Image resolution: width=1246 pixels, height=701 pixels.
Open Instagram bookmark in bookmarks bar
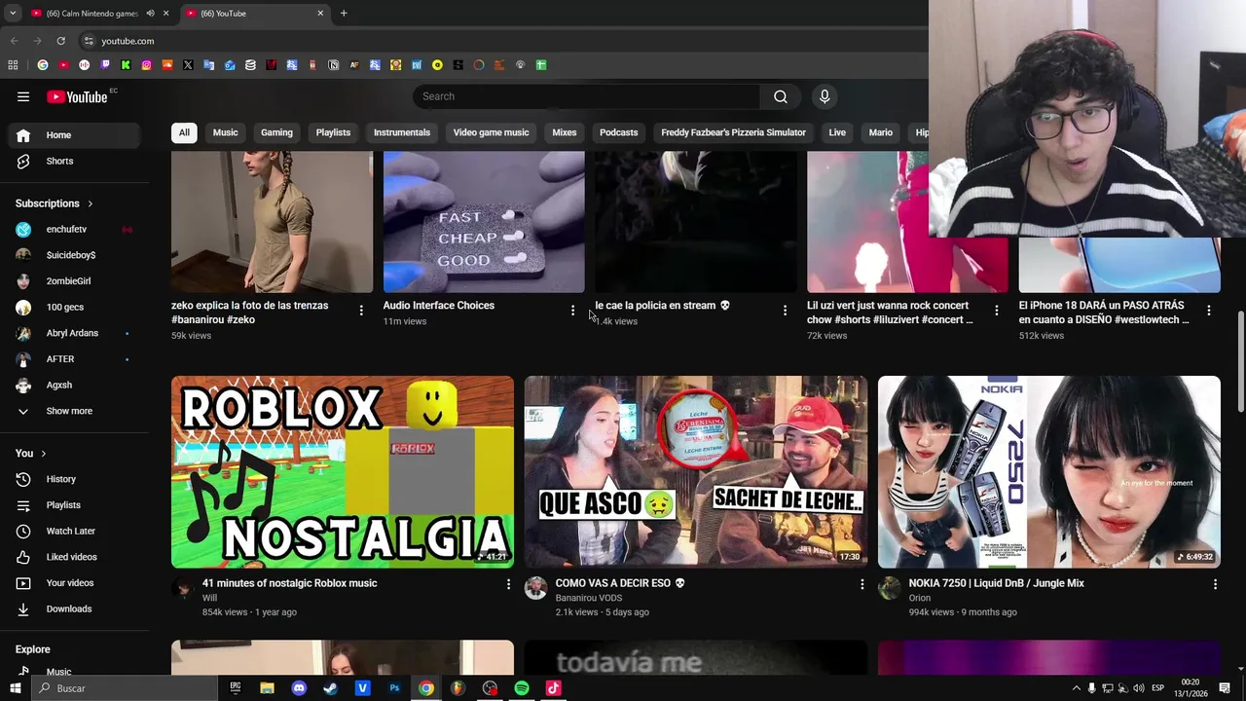pos(147,65)
